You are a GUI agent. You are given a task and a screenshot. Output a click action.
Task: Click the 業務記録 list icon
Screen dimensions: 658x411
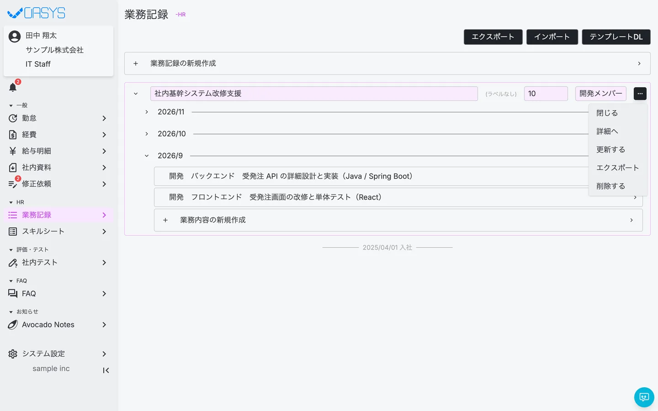coord(13,215)
